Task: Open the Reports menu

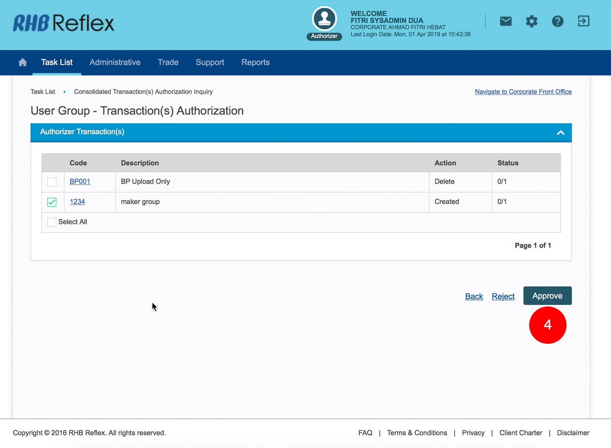Action: pyautogui.click(x=255, y=62)
